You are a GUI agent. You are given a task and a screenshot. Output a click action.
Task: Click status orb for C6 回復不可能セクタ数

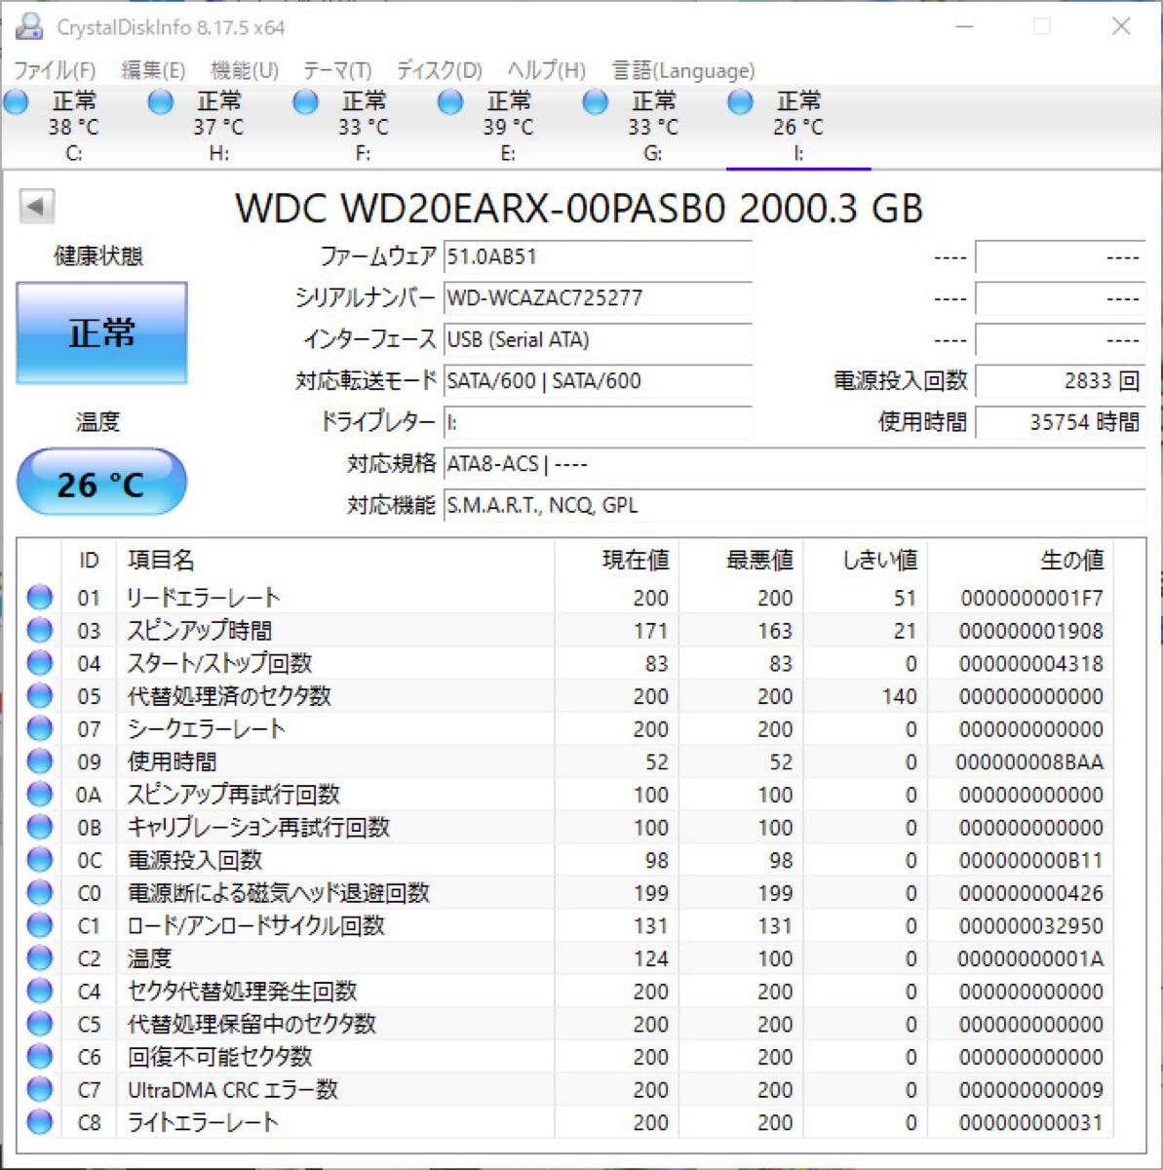click(x=40, y=1057)
